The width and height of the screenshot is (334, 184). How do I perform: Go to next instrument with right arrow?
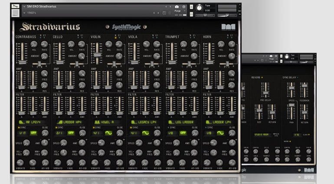pyautogui.click(x=170, y=7)
